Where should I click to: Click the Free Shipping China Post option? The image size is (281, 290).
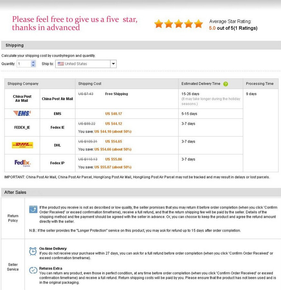[x=117, y=94]
